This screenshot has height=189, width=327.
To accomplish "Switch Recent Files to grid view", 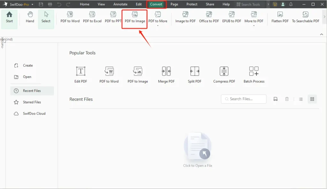I will tap(312, 99).
